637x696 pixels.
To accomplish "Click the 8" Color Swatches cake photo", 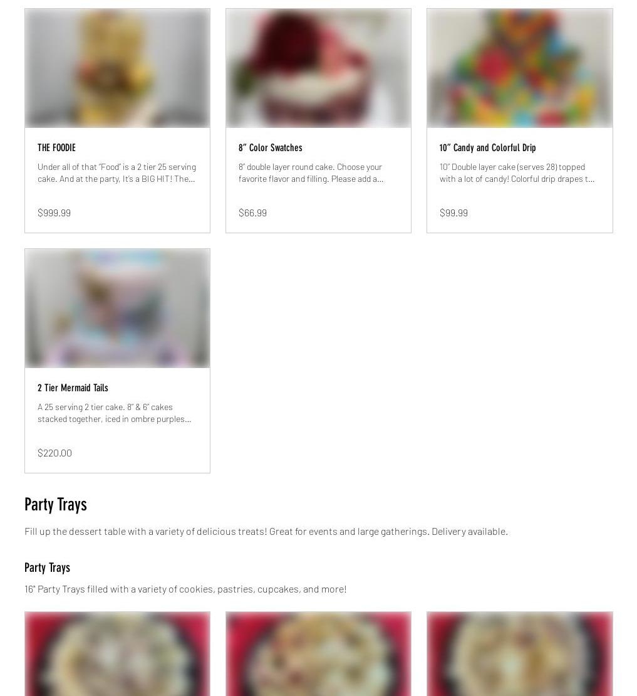I will (x=318, y=68).
